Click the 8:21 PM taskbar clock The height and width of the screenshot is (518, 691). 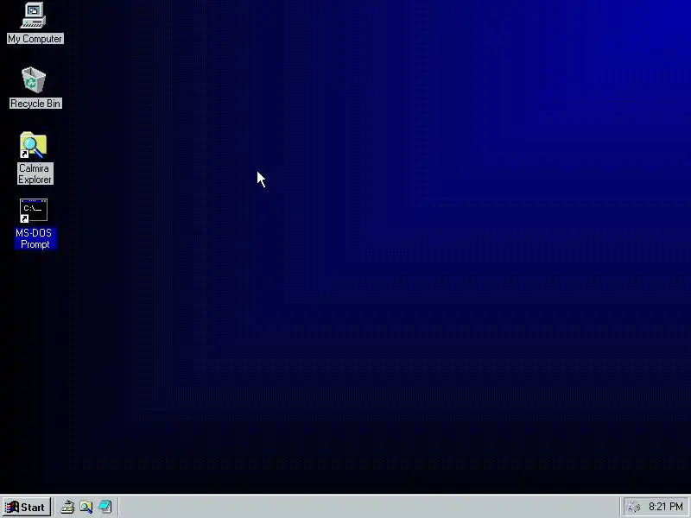pyautogui.click(x=665, y=507)
